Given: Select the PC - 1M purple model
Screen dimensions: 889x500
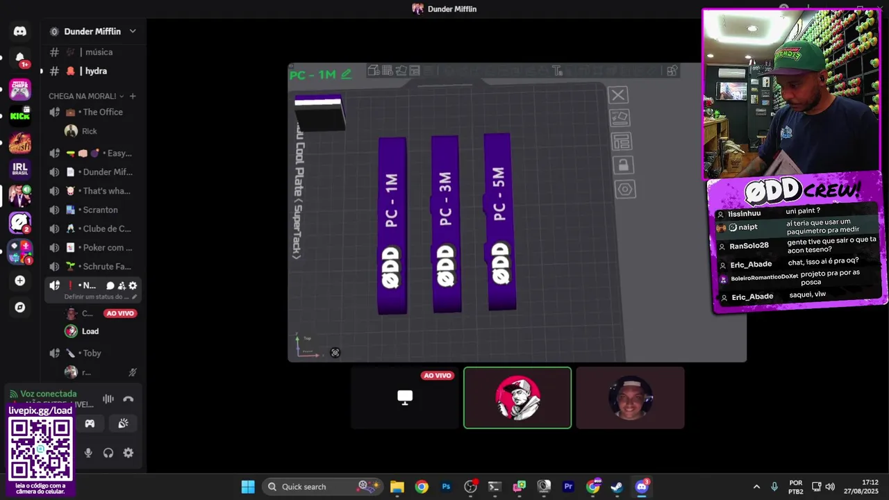Looking at the screenshot, I should point(392,226).
